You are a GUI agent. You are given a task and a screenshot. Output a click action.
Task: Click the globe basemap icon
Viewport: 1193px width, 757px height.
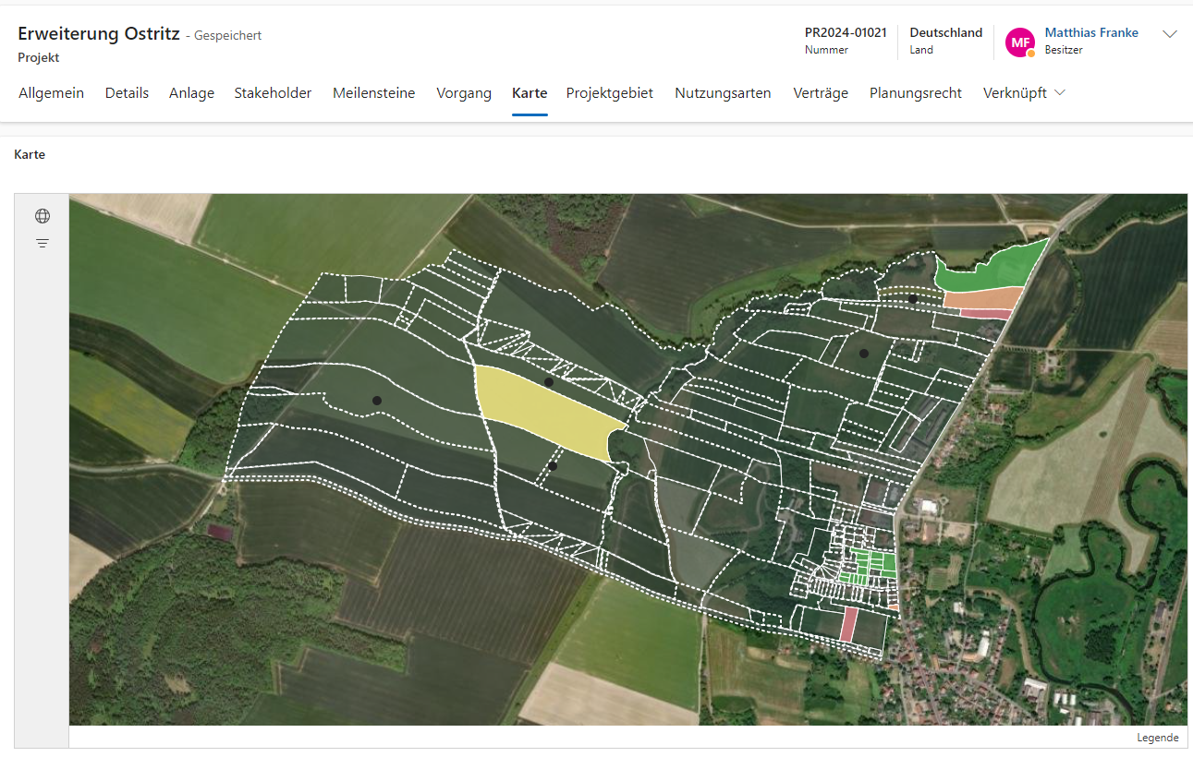click(43, 216)
